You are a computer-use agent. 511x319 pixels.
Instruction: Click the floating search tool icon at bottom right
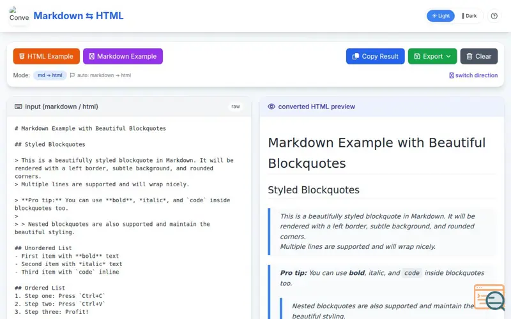[x=489, y=297]
